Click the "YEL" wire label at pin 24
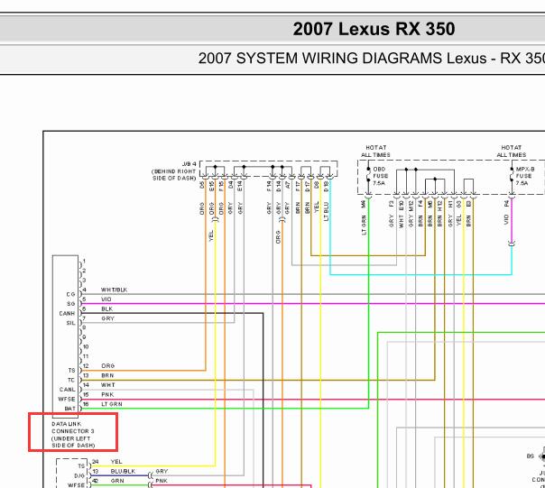Viewport: 545px width, 488px height. tap(116, 462)
